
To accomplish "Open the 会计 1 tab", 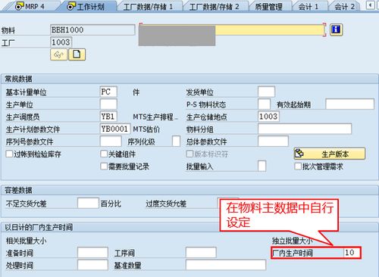I will pos(309,7).
